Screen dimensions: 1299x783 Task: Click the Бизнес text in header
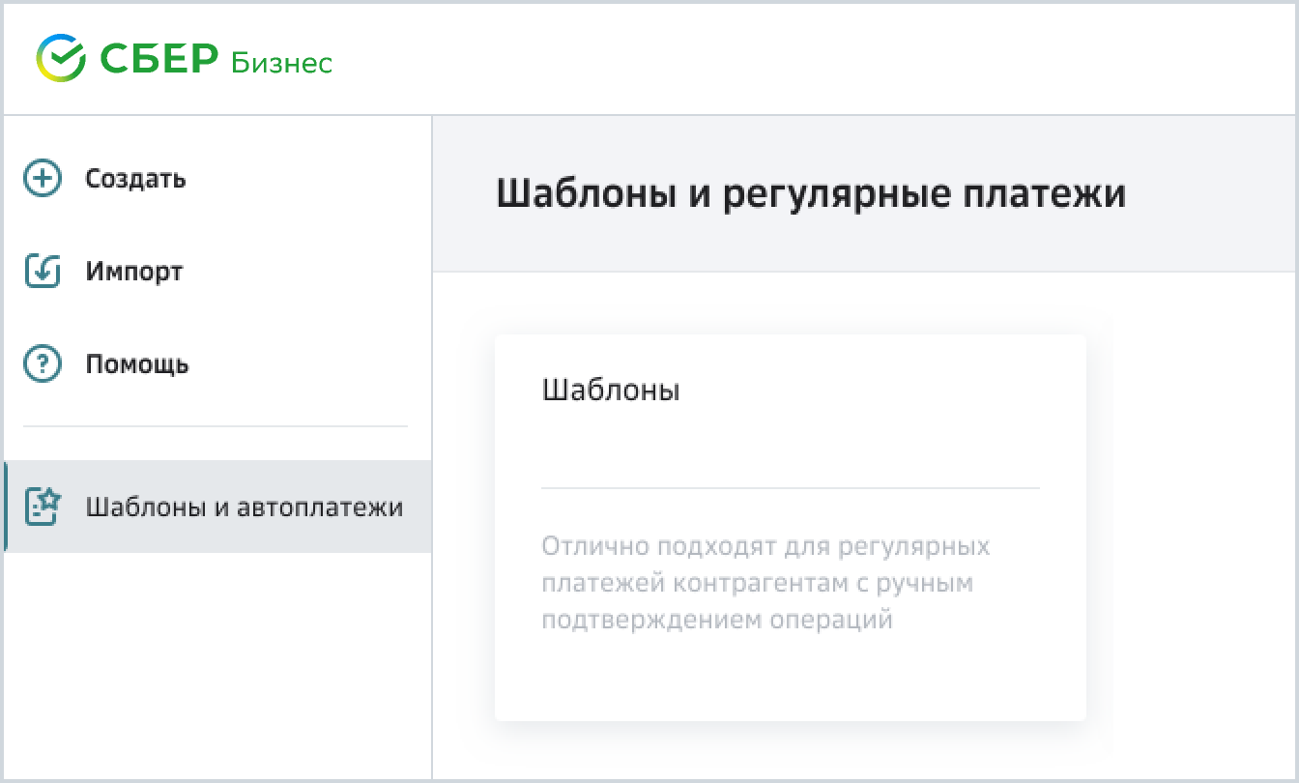click(281, 63)
